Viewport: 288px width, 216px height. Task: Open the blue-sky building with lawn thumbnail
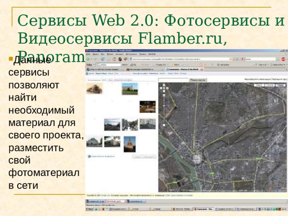[130, 89]
